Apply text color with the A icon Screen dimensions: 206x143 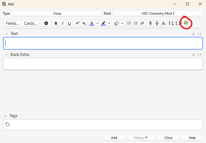coord(92,23)
